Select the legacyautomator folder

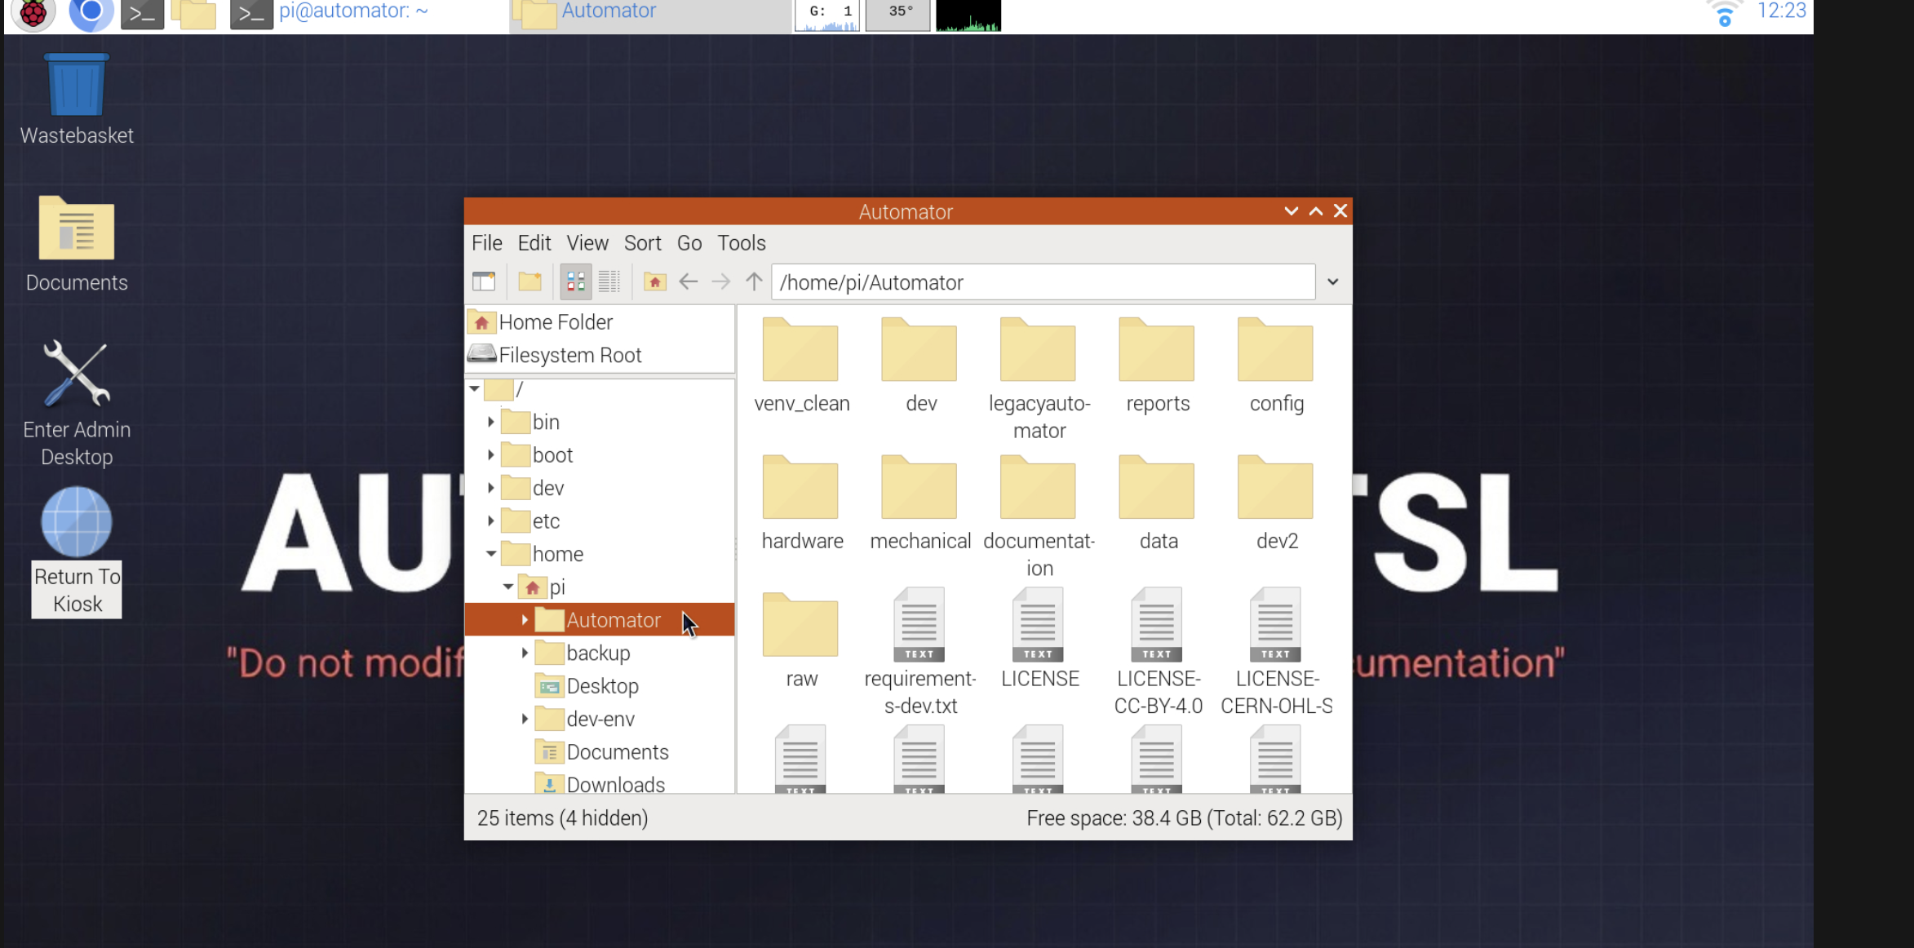[x=1039, y=379]
